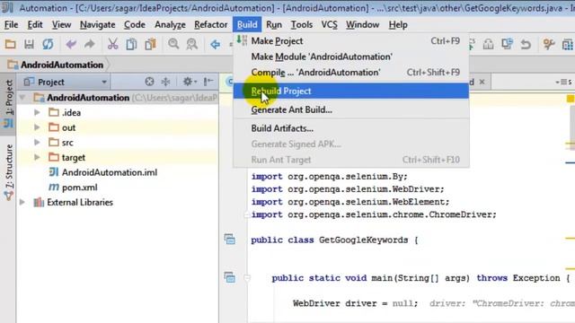The height and width of the screenshot is (323, 575).
Task: Expand the target folder
Action: coord(37,158)
